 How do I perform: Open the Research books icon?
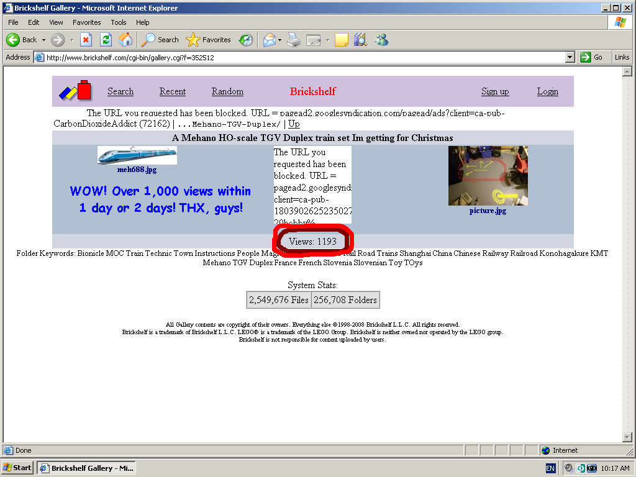[x=360, y=40]
